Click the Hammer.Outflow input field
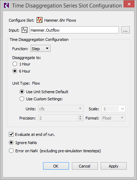 [x=74, y=30]
